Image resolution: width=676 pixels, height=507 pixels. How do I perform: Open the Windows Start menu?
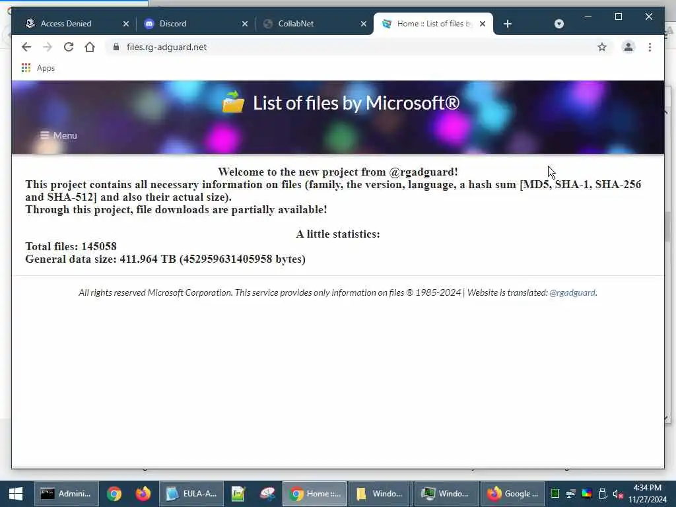(16, 494)
